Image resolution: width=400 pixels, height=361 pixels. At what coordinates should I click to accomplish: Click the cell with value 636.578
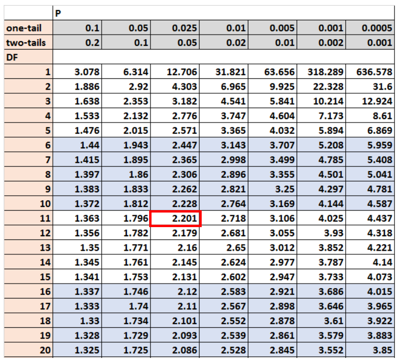pyautogui.click(x=370, y=72)
